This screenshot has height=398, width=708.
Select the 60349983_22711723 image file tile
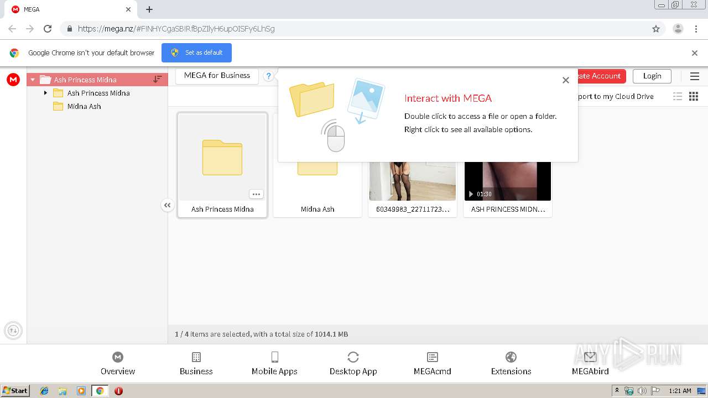(413, 189)
